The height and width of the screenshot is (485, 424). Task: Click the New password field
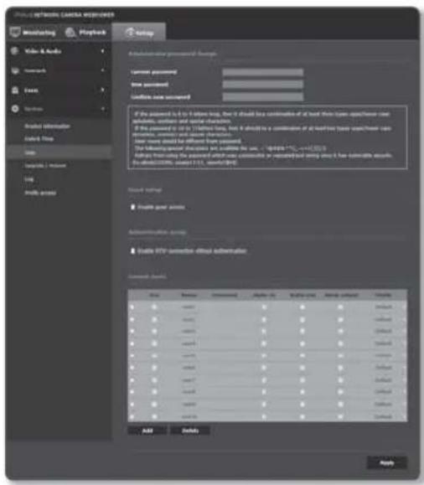[x=263, y=85]
